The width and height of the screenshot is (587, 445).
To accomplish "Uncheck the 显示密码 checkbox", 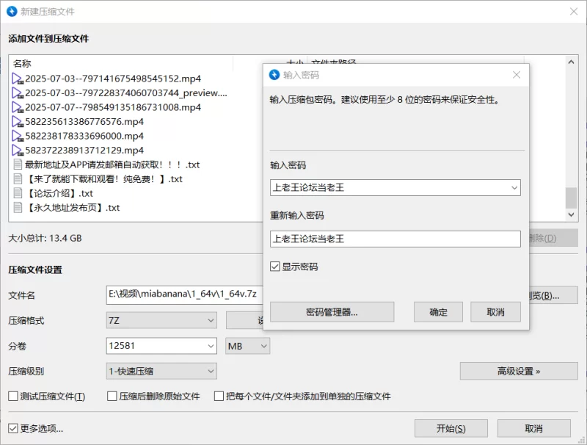I will pyautogui.click(x=274, y=267).
